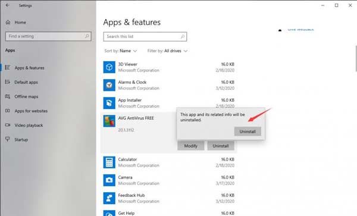Select the App Installer entry name
The image size is (357, 216).
click(130, 100)
